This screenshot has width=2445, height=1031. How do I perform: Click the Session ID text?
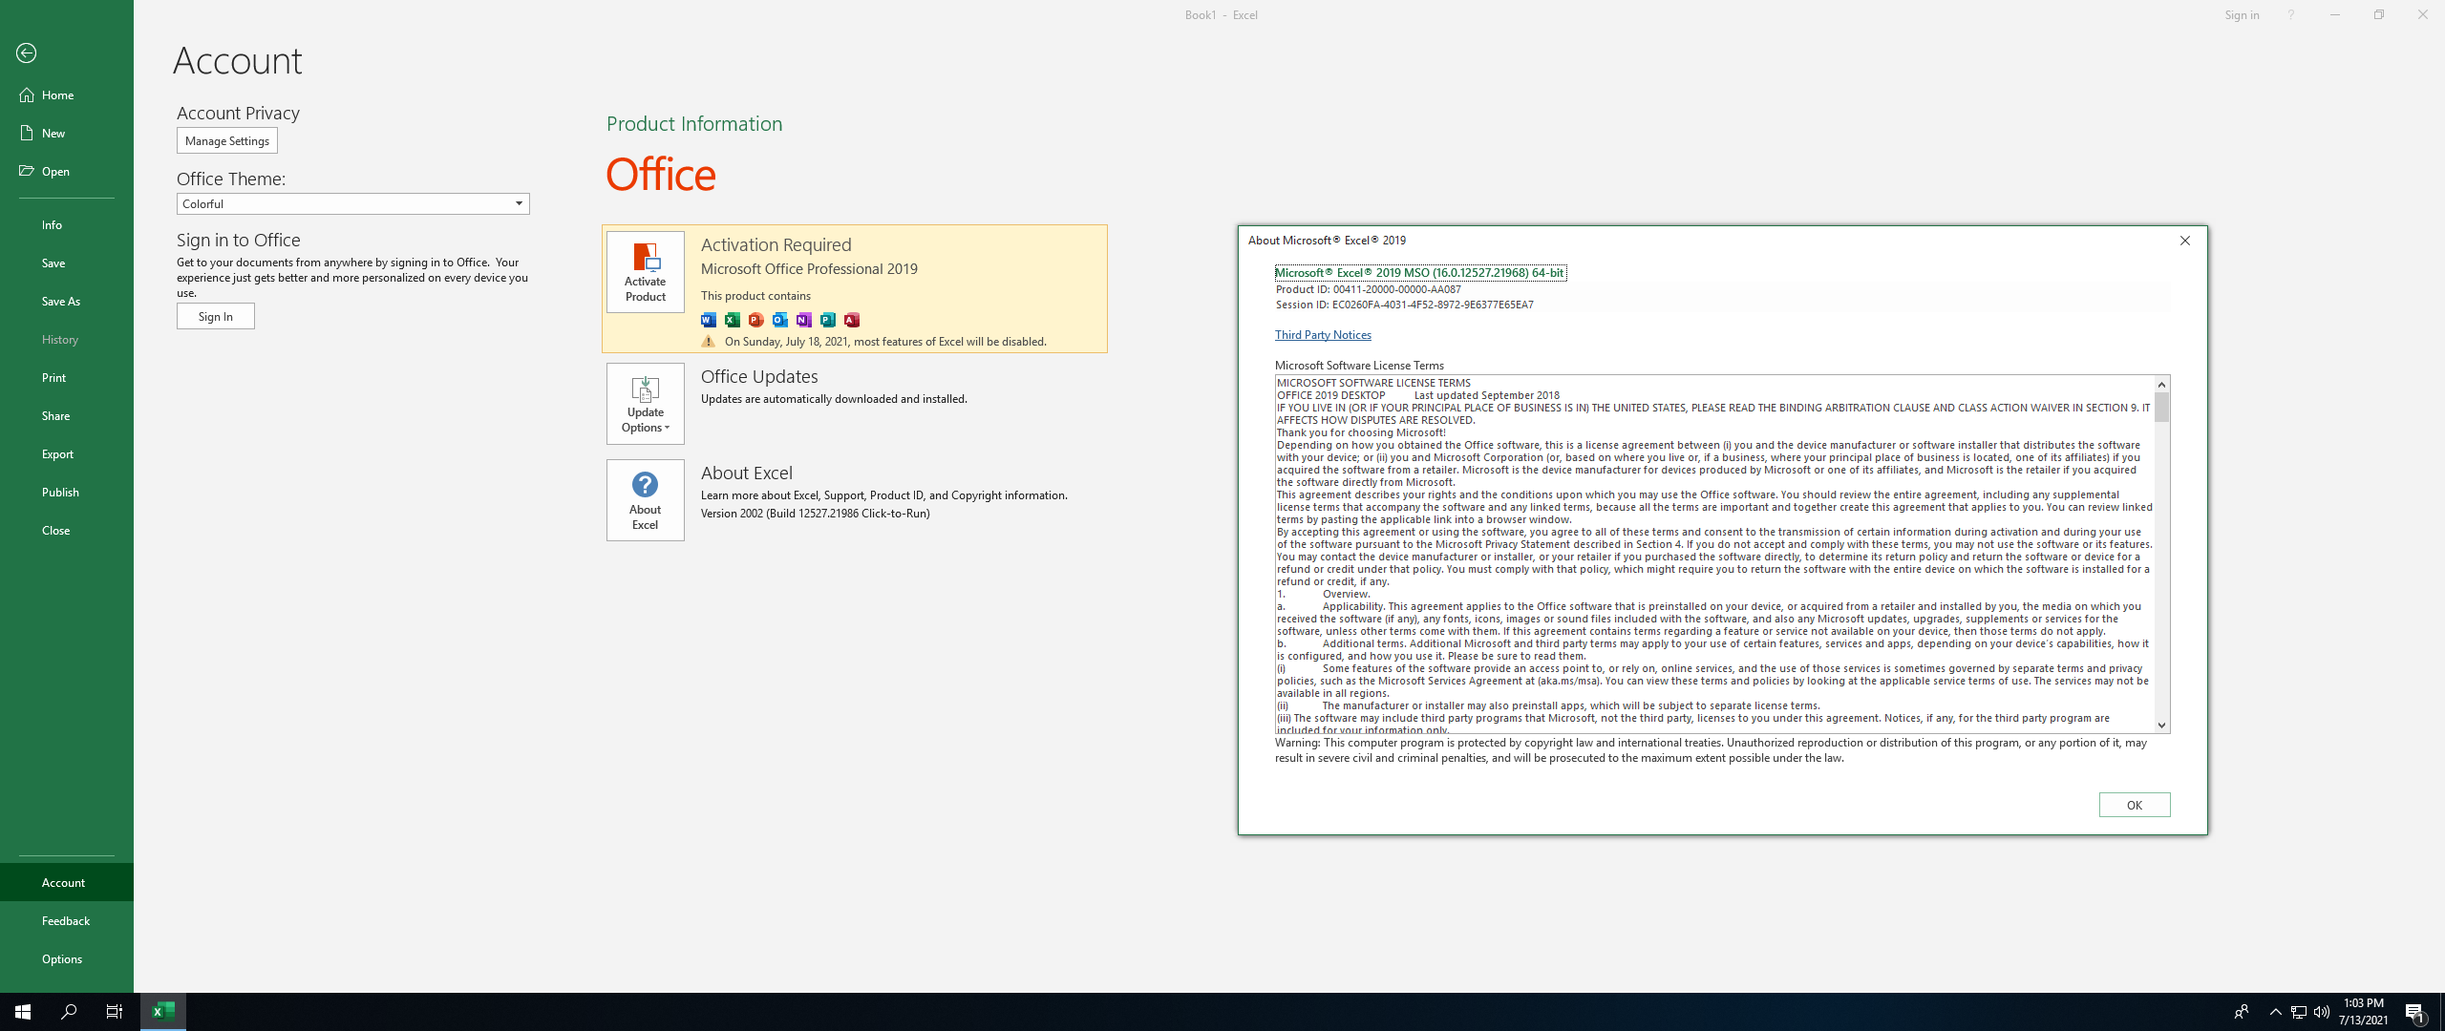pyautogui.click(x=1405, y=305)
